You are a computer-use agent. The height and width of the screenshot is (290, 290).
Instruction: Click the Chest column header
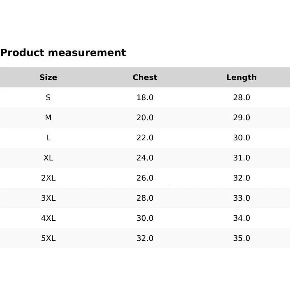point(145,77)
